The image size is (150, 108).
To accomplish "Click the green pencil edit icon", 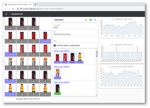I will click(x=86, y=20).
